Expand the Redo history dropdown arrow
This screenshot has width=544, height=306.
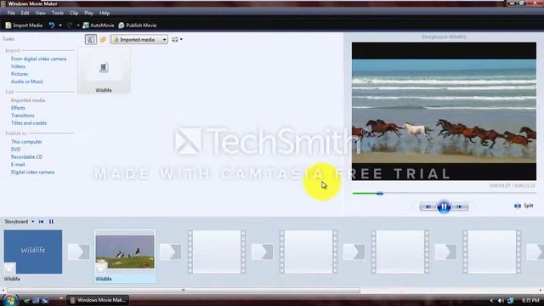tap(78, 25)
